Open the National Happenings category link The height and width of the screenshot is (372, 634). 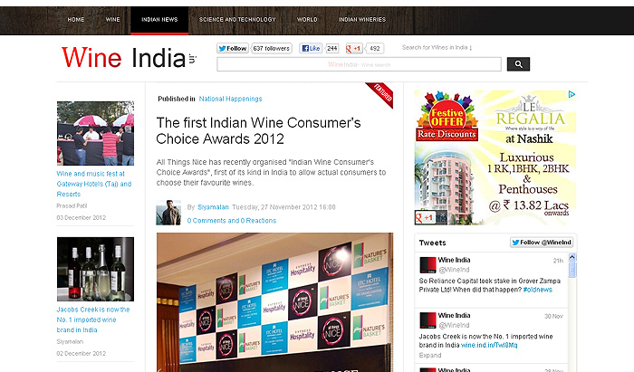[x=230, y=99]
